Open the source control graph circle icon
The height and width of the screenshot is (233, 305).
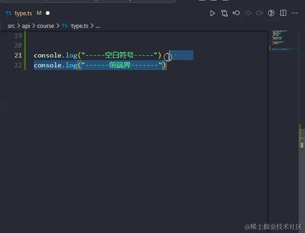(271, 13)
